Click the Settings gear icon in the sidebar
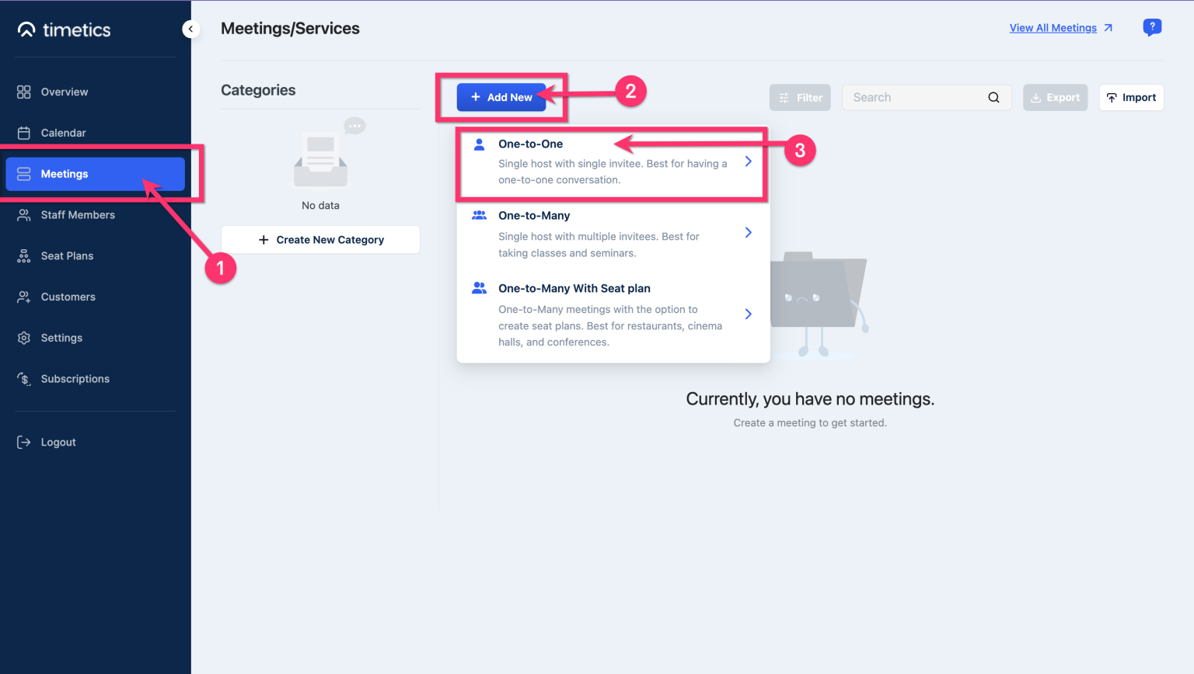1194x674 pixels. (x=24, y=338)
